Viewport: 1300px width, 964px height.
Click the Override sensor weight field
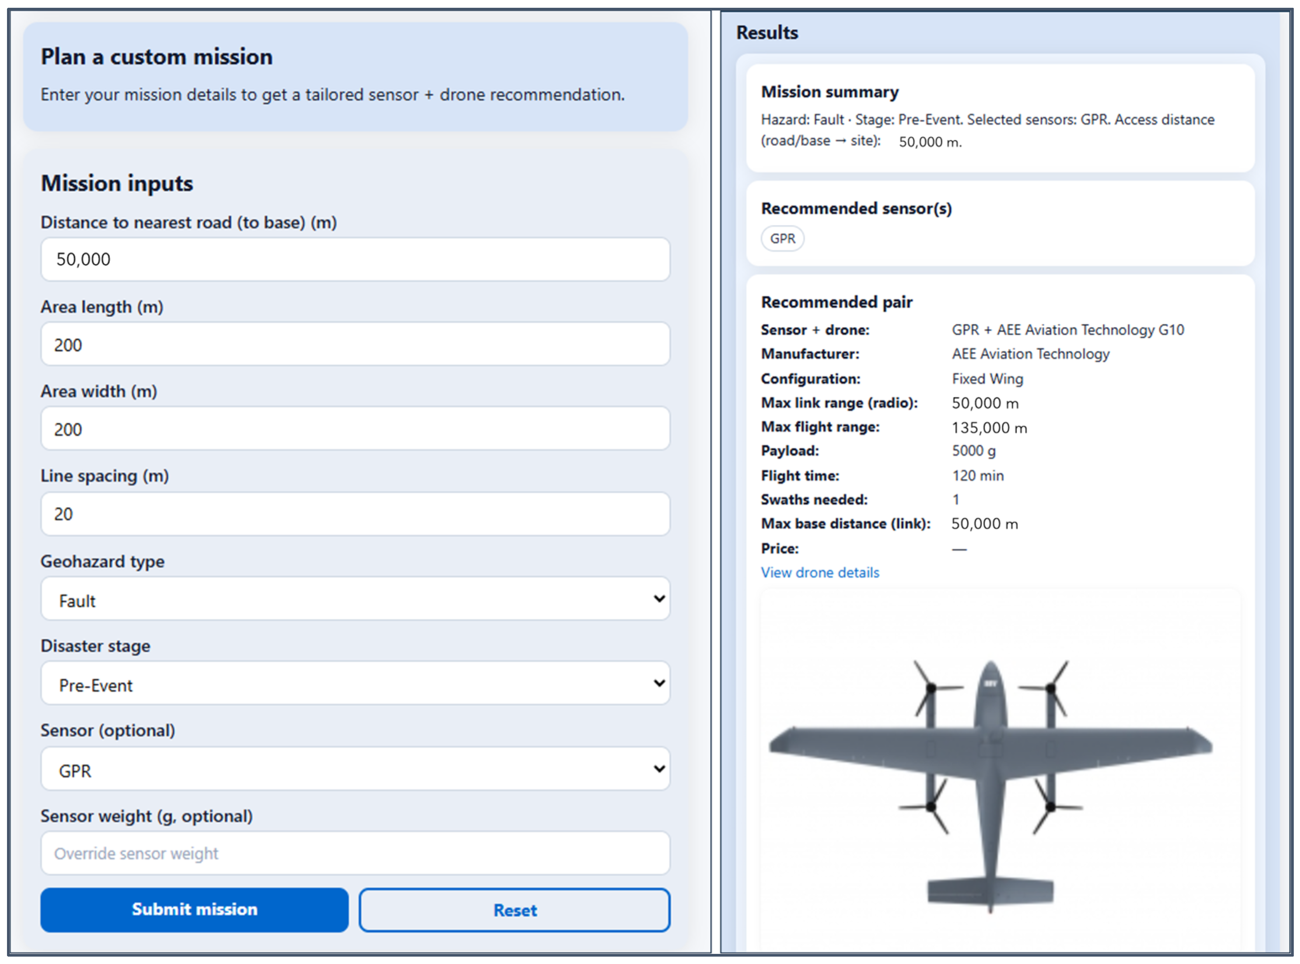355,853
